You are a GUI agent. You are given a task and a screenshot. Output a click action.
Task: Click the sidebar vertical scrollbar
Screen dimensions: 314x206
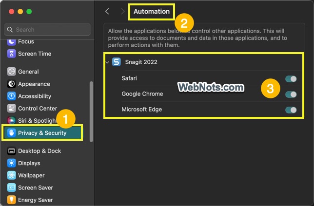pyautogui.click(x=91, y=112)
